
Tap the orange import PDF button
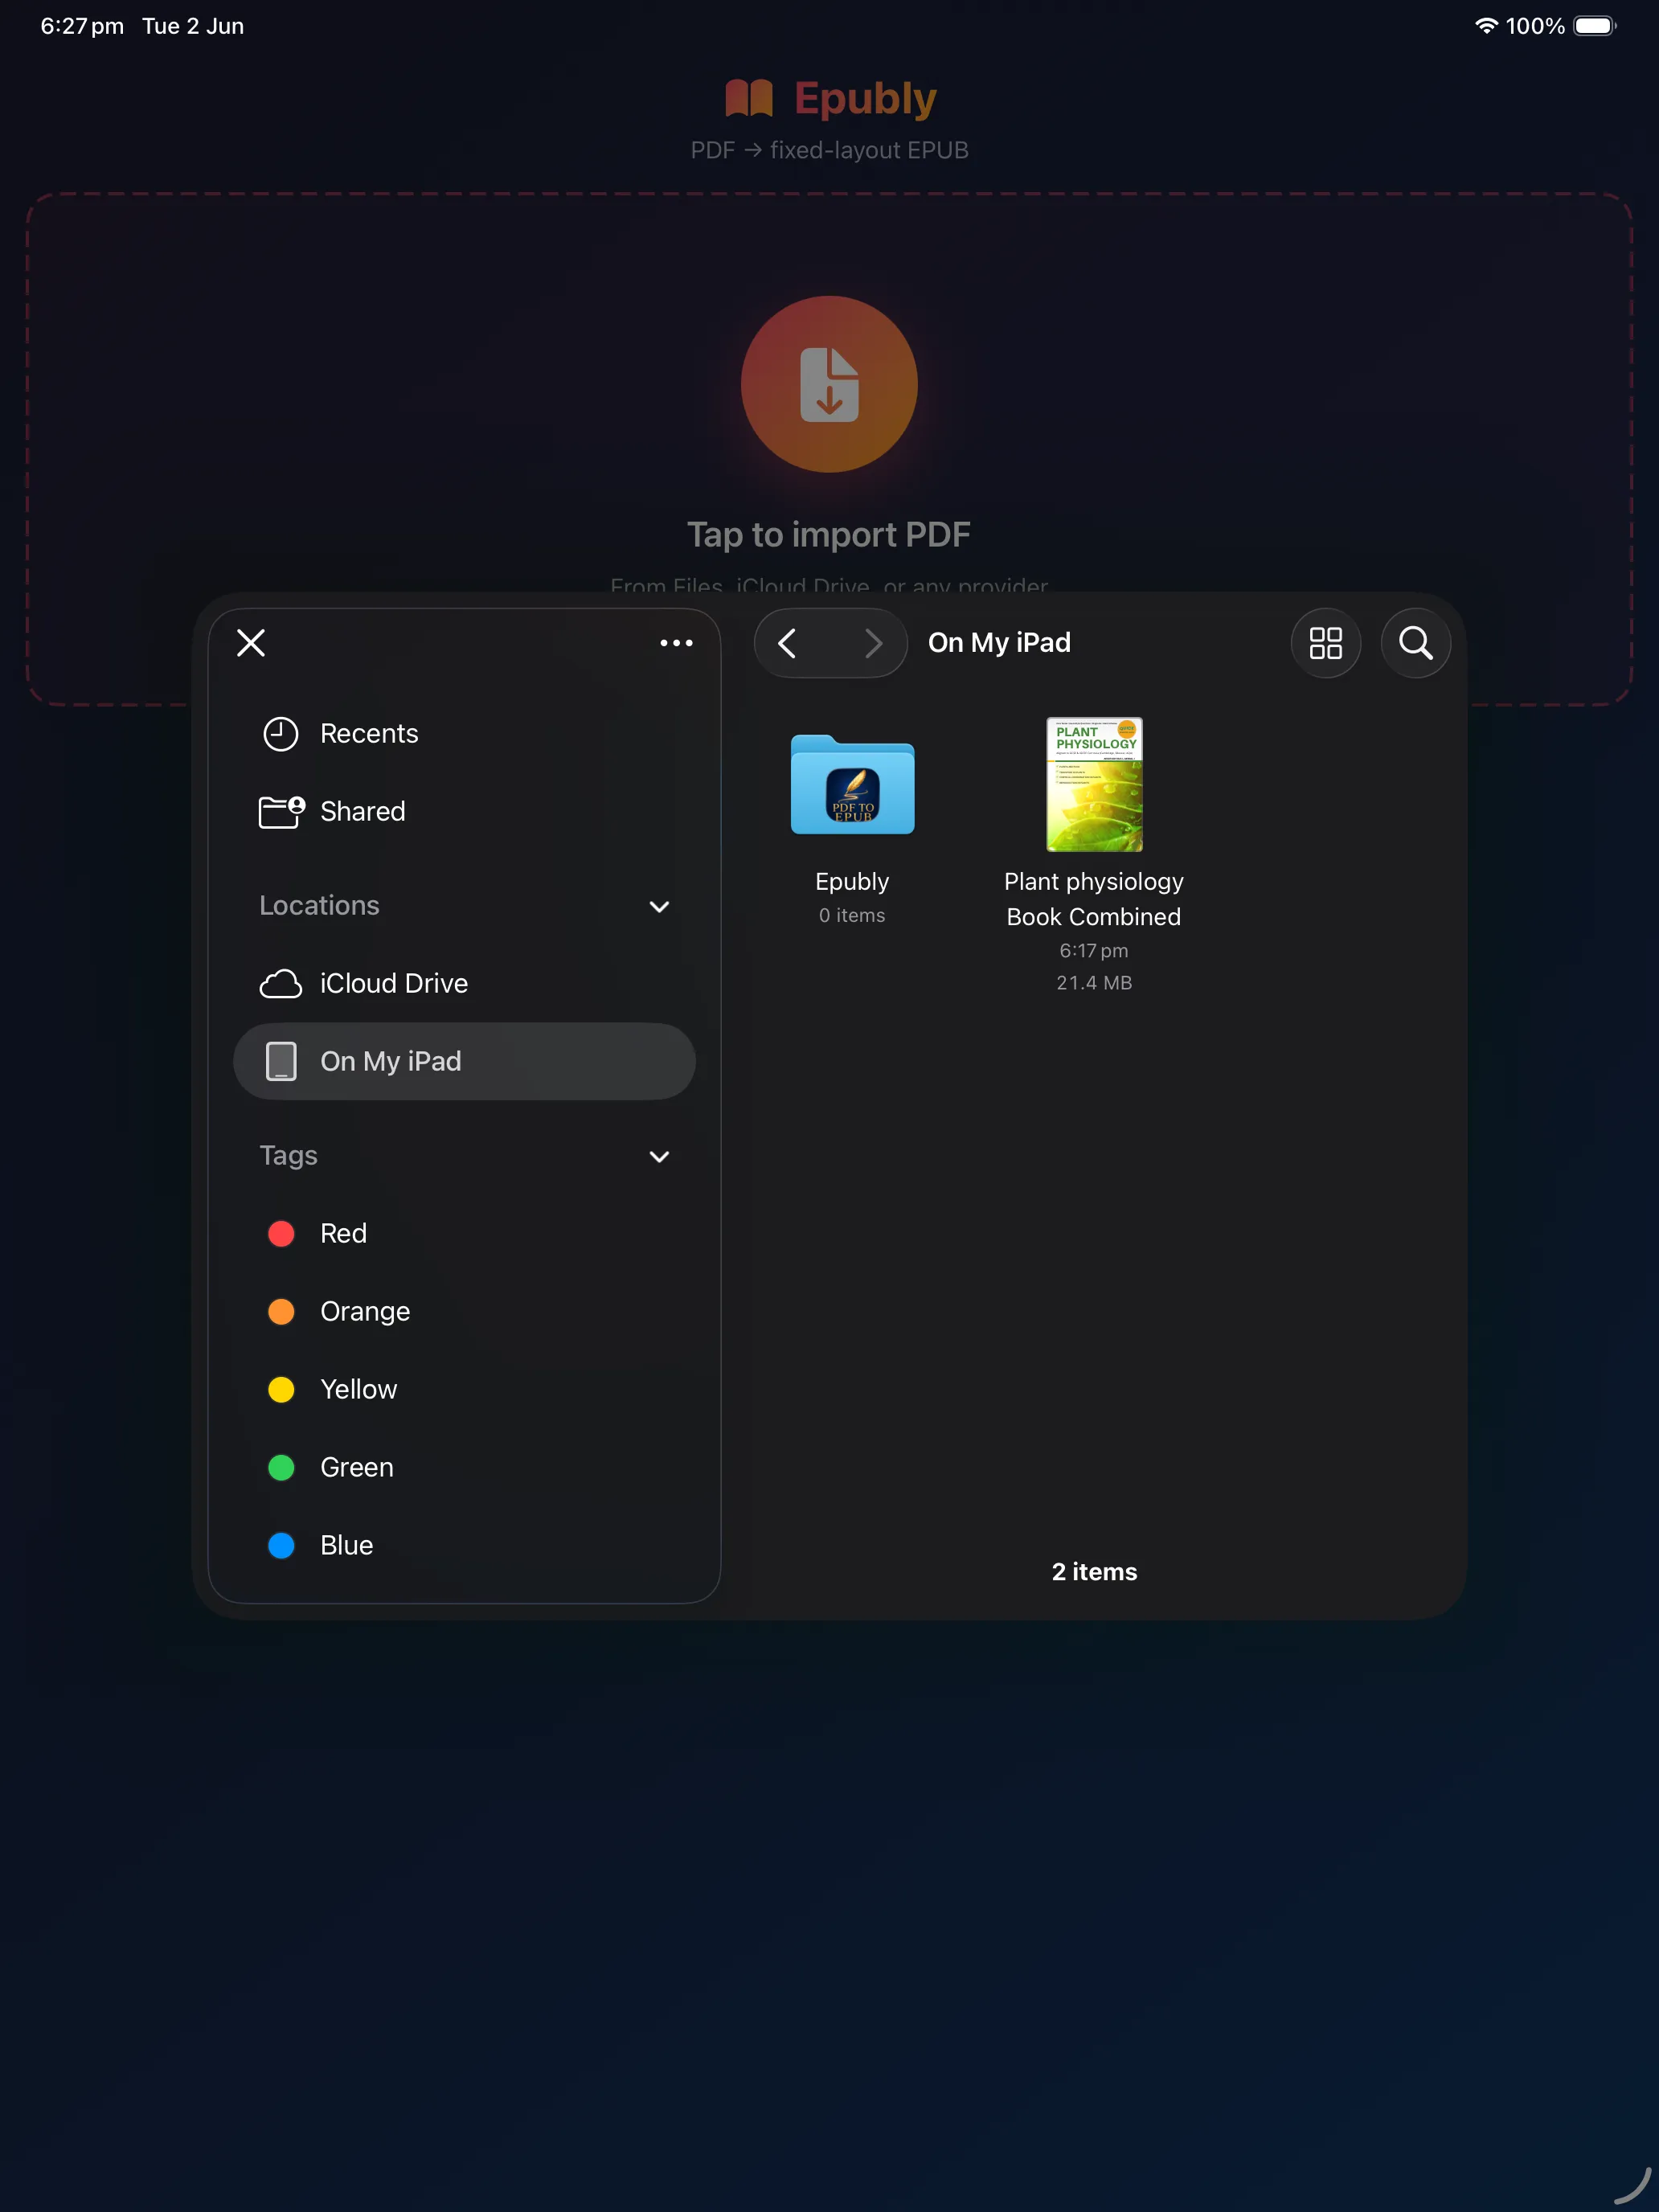pos(829,384)
